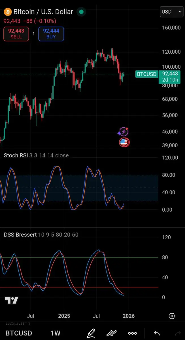Image resolution: width=185 pixels, height=340 pixels.
Task: Click the 120,000 price axis label
Action: 171,52
